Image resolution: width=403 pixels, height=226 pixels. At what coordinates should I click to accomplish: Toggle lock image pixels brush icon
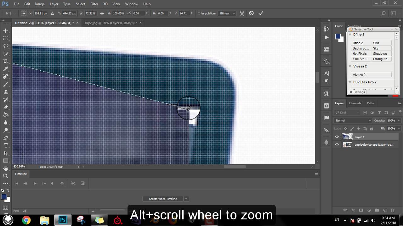click(x=352, y=128)
